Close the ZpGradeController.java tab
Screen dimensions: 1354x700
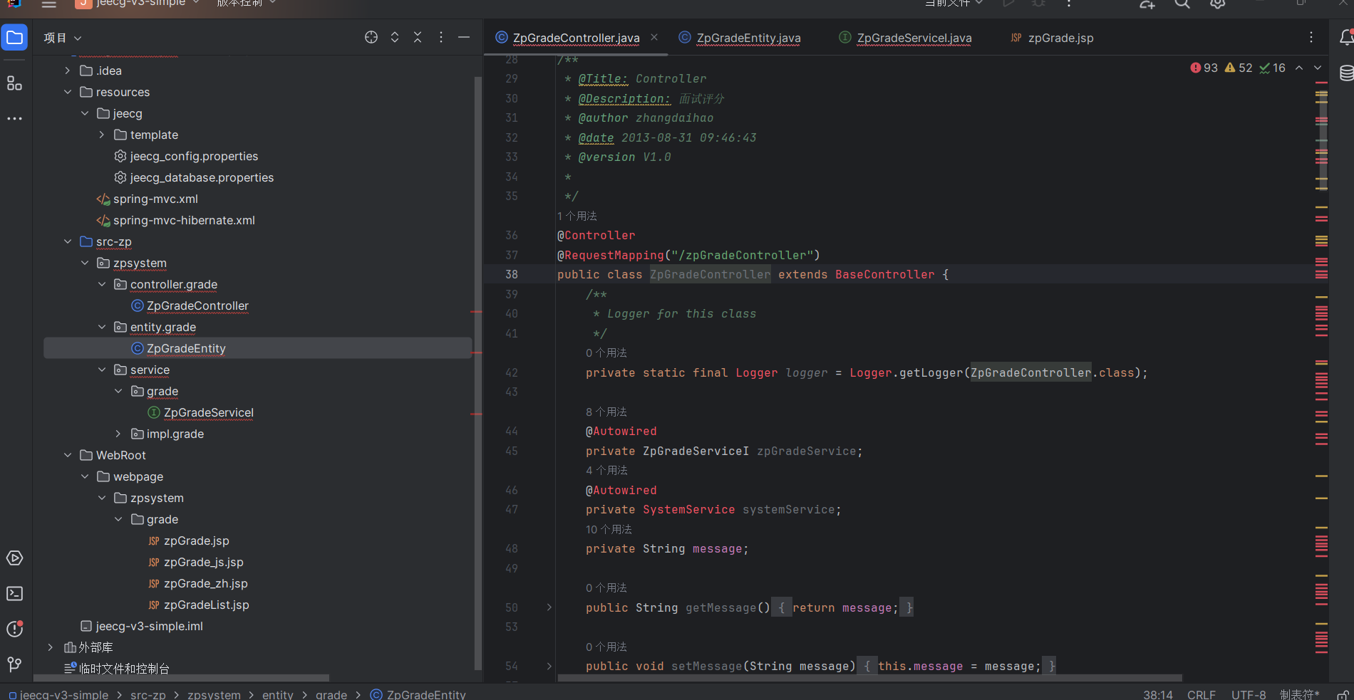[x=654, y=38]
